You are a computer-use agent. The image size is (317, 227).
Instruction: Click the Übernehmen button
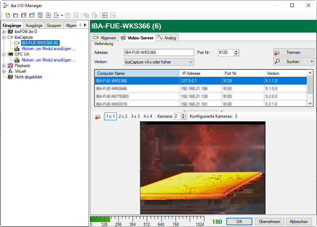coord(269,222)
